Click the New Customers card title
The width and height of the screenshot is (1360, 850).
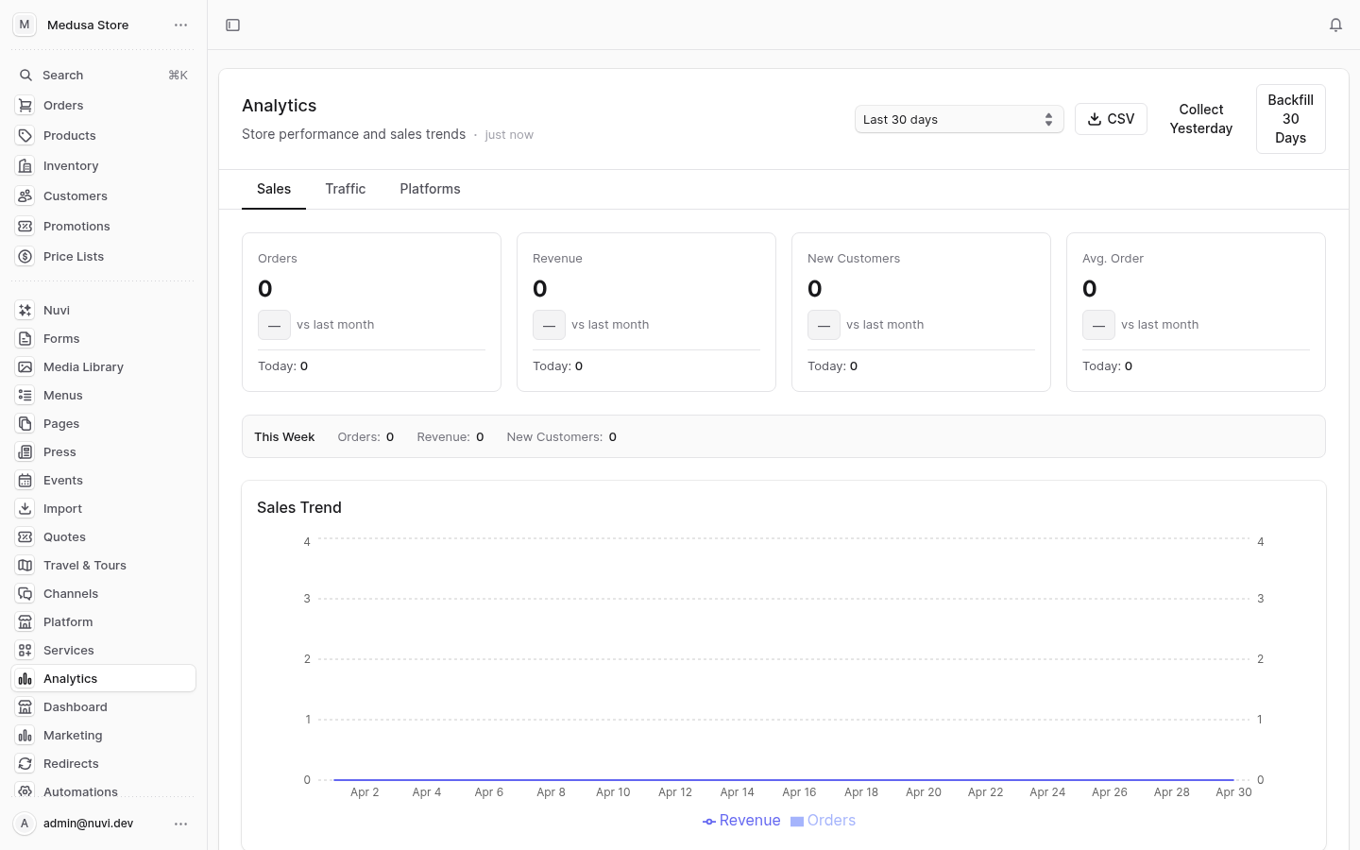(854, 259)
